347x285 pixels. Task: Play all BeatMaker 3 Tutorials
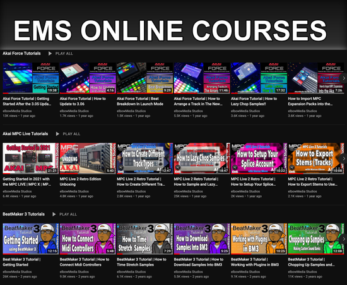click(x=68, y=214)
